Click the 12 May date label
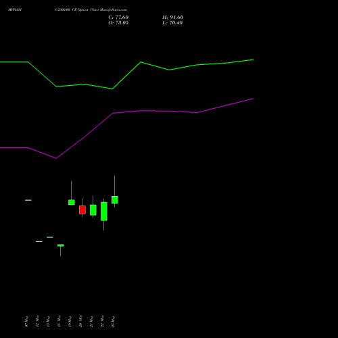This screenshot has height=338, width=338. click(37, 322)
